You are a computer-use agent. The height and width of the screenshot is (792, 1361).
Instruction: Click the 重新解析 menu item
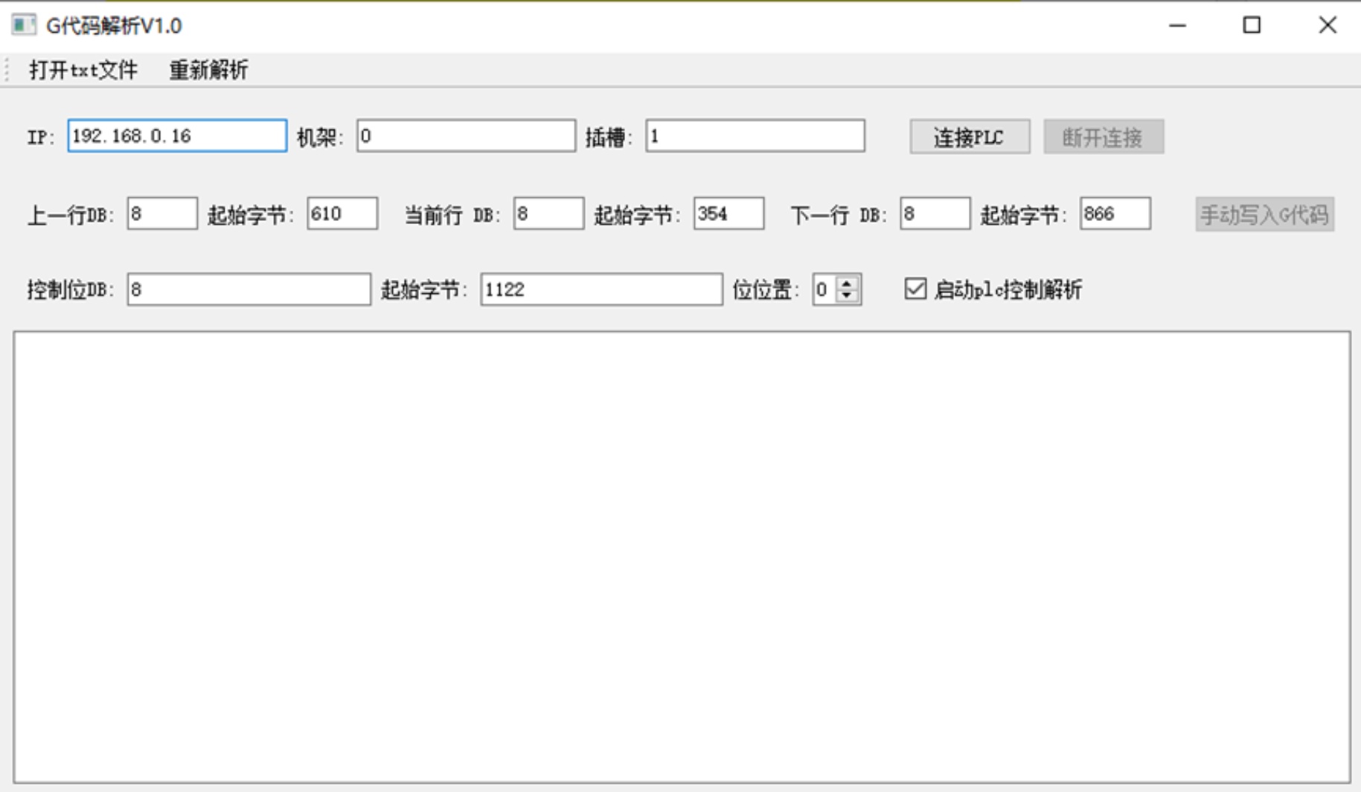208,70
